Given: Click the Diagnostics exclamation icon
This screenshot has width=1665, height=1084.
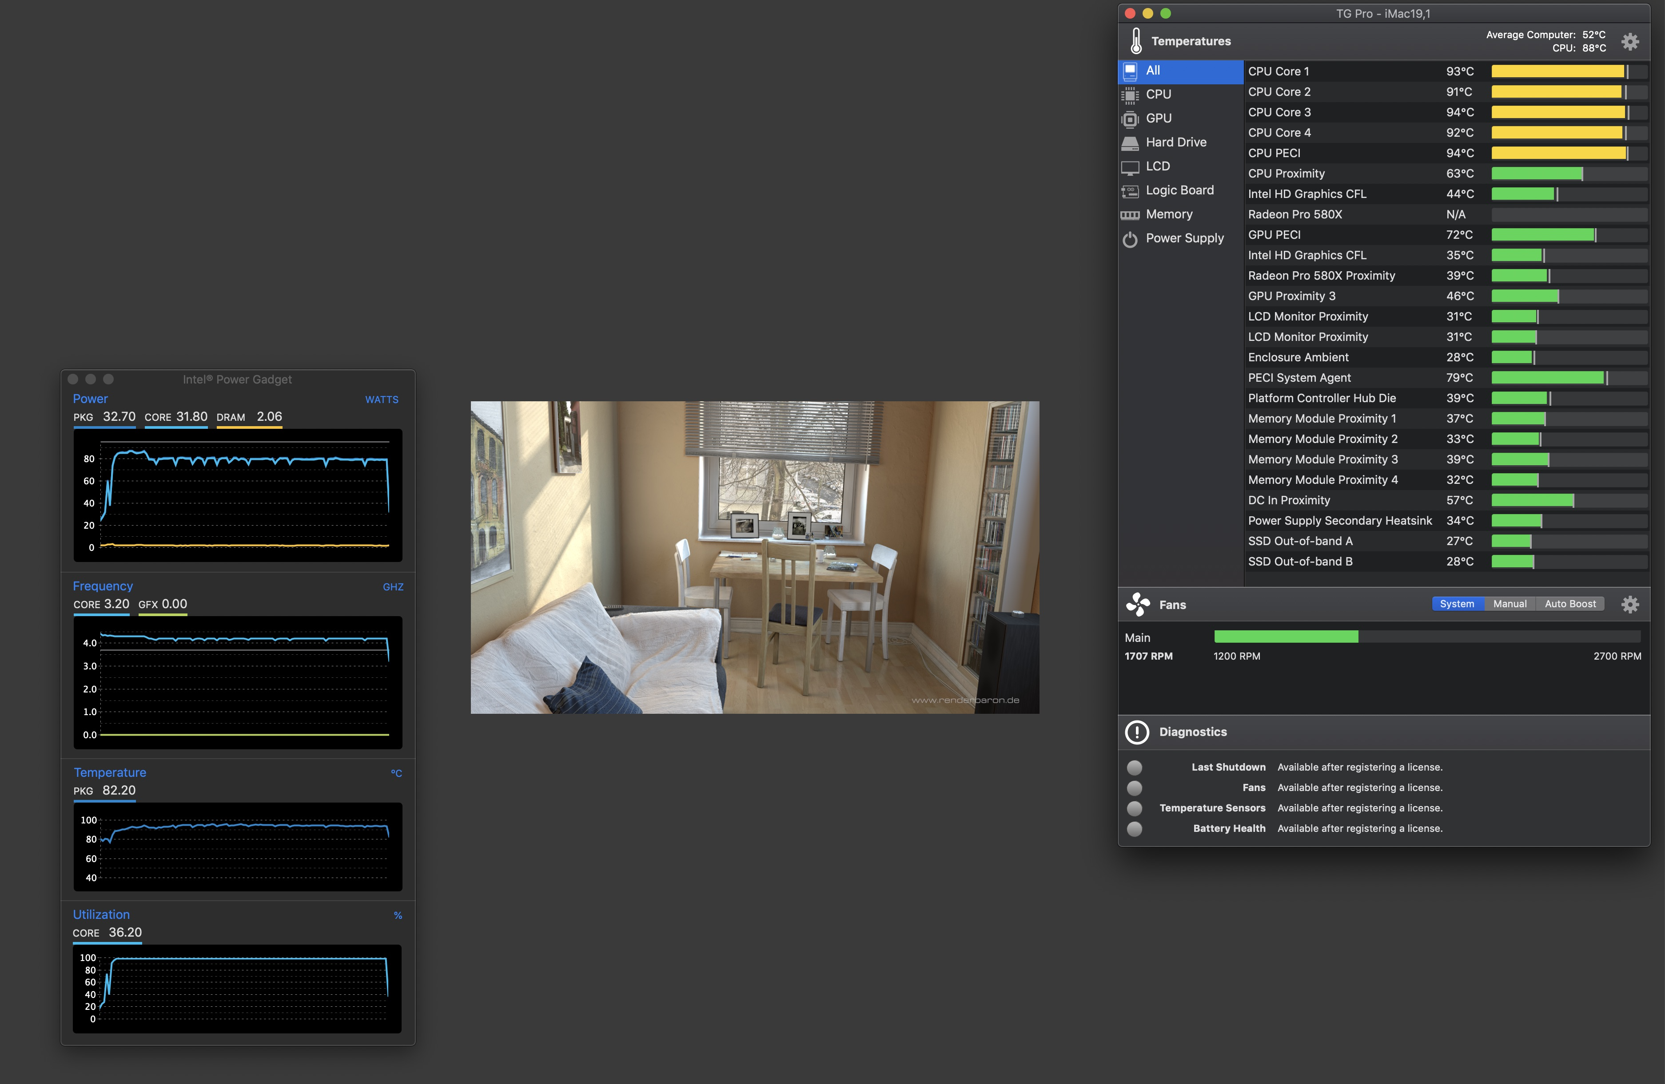Looking at the screenshot, I should (x=1137, y=732).
